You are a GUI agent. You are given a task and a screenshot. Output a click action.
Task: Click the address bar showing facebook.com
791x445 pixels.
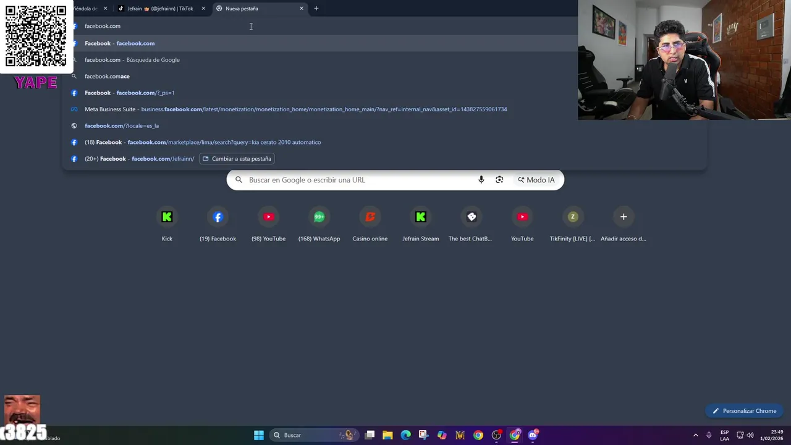[321, 26]
